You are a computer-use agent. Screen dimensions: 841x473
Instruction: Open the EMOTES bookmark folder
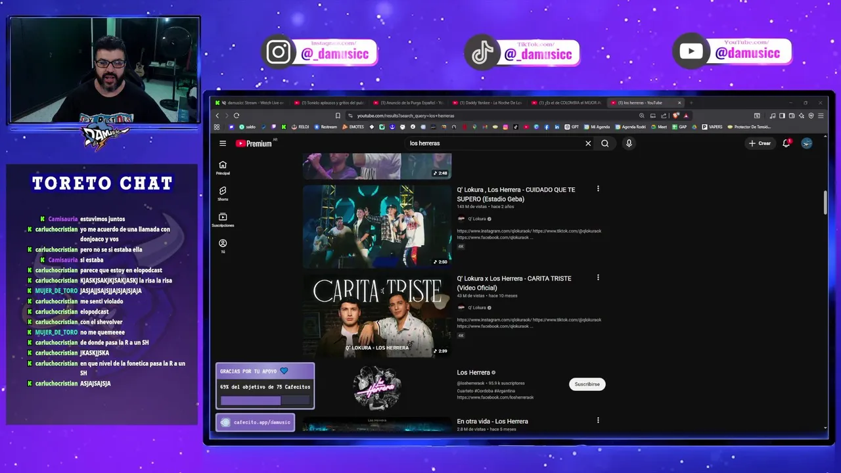(353, 127)
